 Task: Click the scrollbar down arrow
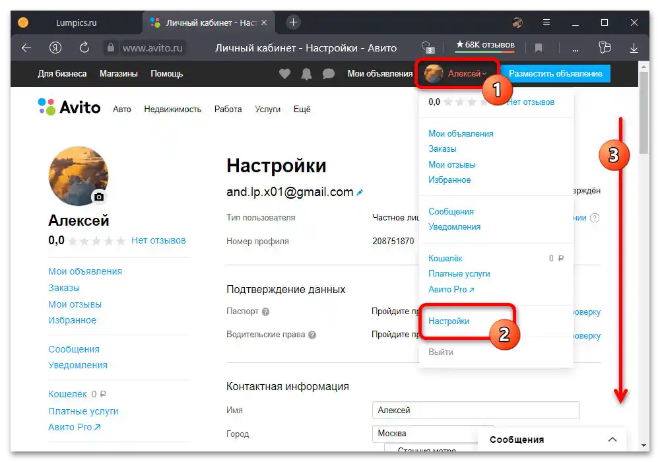click(643, 445)
